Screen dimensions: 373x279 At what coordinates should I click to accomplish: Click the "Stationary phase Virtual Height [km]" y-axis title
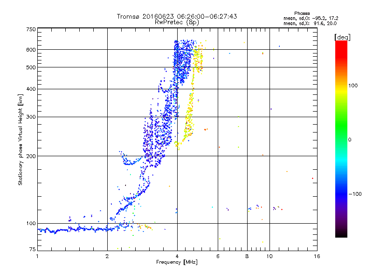[20, 139]
